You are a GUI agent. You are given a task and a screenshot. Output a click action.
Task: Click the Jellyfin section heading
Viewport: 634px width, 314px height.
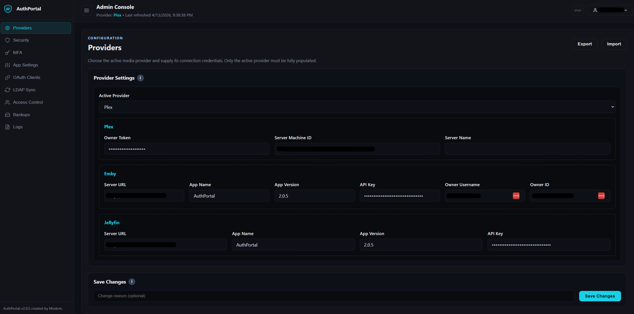pyautogui.click(x=112, y=223)
